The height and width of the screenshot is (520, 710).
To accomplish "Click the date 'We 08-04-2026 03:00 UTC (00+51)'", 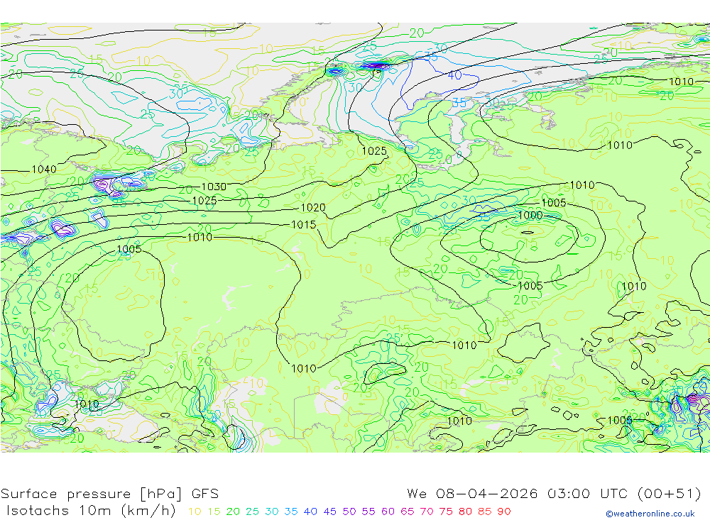I will (554, 493).
